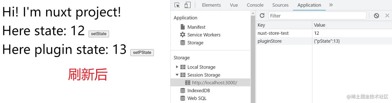Select the pluginStore key row
This screenshot has width=392, height=103.
[270, 41]
